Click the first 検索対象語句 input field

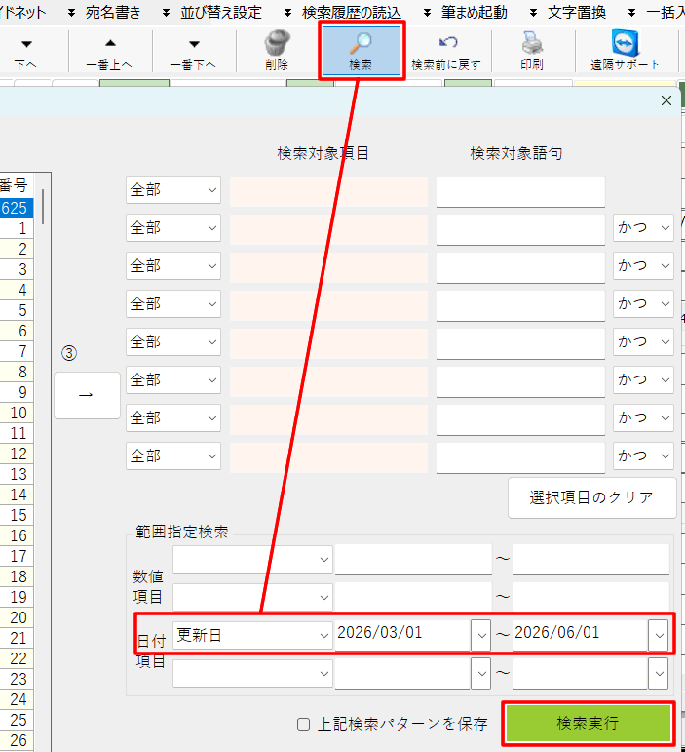pos(520,191)
